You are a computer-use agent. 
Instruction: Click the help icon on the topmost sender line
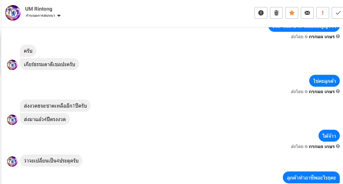click(x=338, y=37)
